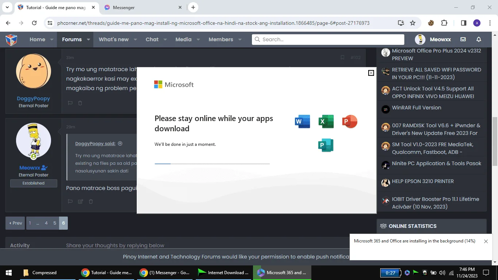
Task: Reload the current page
Action: pyautogui.click(x=34, y=23)
